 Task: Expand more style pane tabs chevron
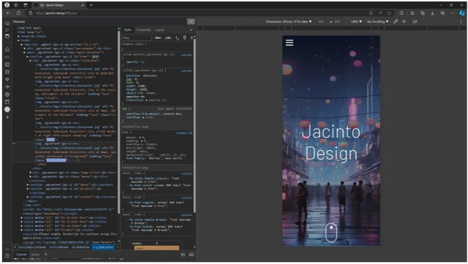(x=191, y=30)
